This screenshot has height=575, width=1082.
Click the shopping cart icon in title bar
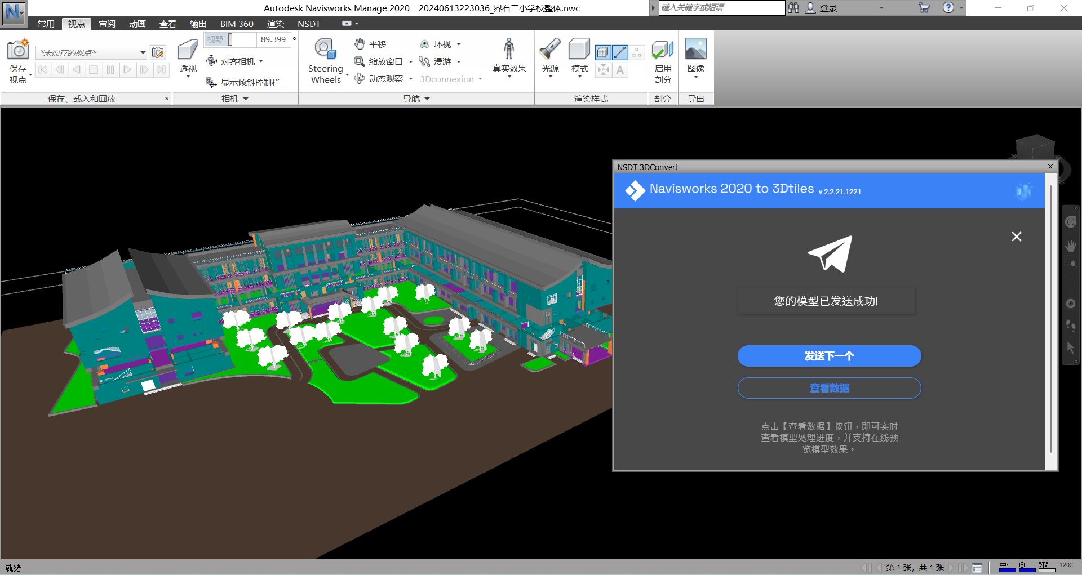click(924, 8)
